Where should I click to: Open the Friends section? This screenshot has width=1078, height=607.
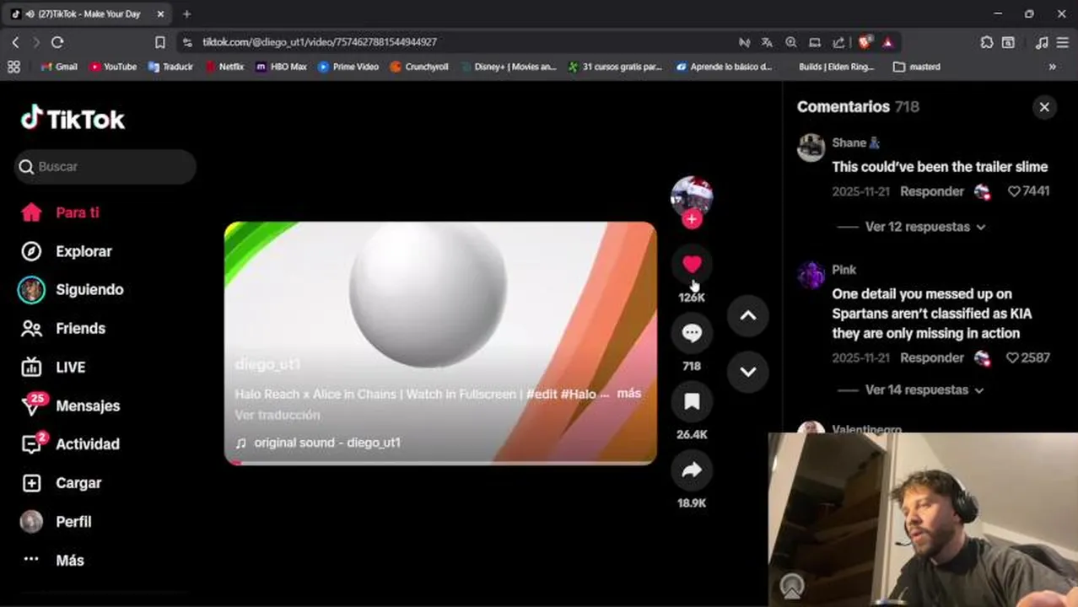click(63, 329)
